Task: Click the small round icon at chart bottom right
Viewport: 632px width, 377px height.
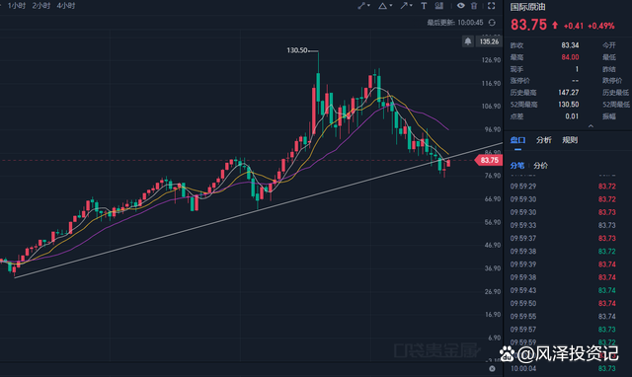Action: (492, 368)
